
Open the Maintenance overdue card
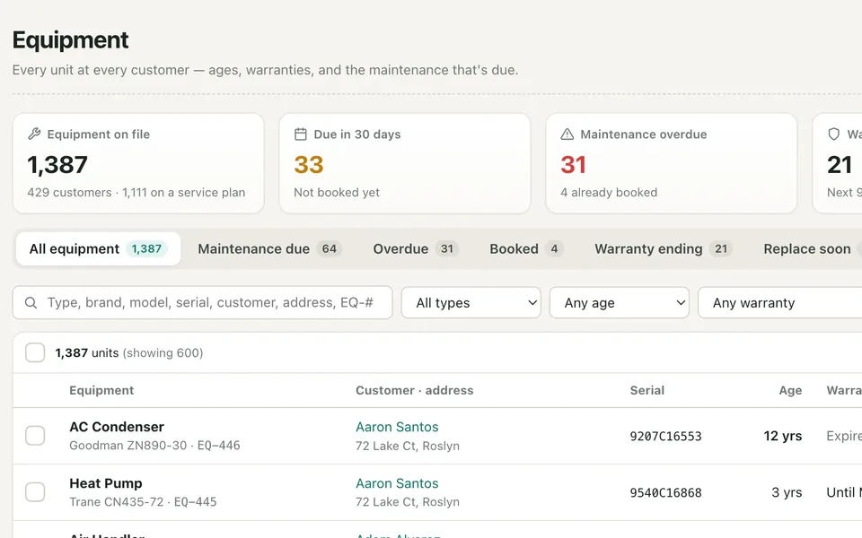click(672, 163)
